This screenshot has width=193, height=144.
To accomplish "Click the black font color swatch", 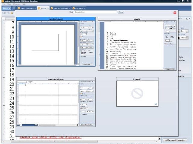I will pos(179,38).
